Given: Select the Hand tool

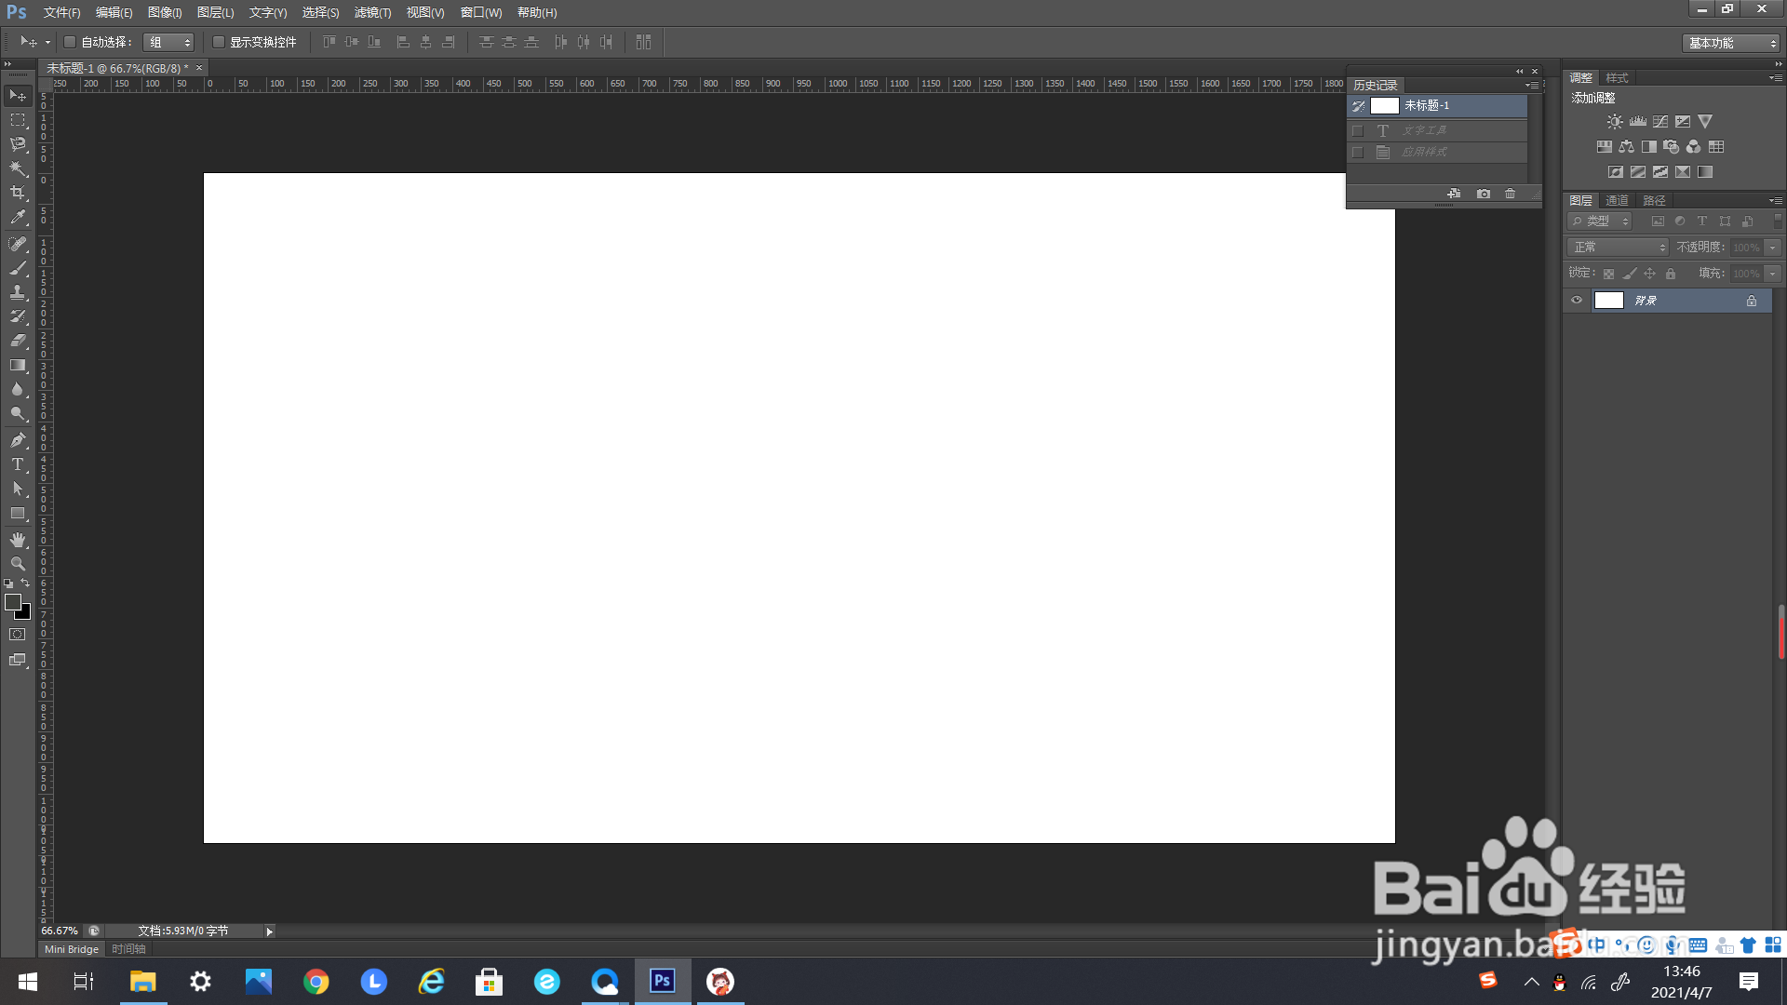Looking at the screenshot, I should [18, 540].
